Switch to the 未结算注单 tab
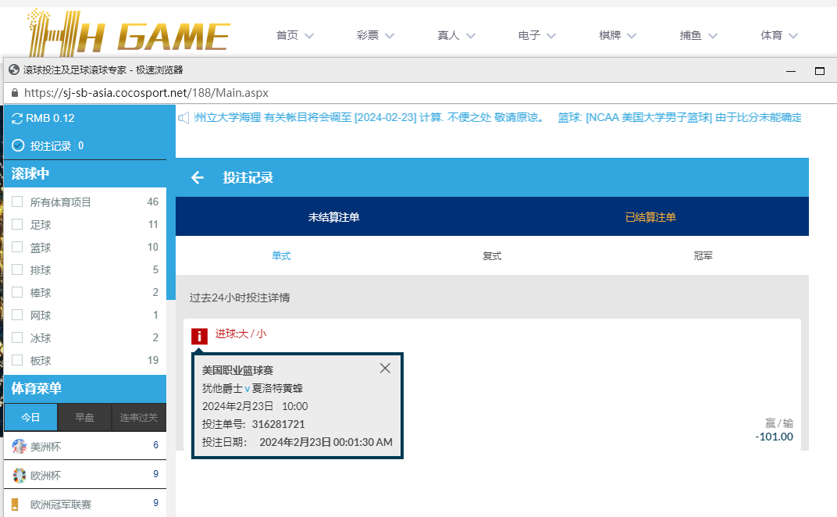The image size is (837, 517). tap(333, 217)
